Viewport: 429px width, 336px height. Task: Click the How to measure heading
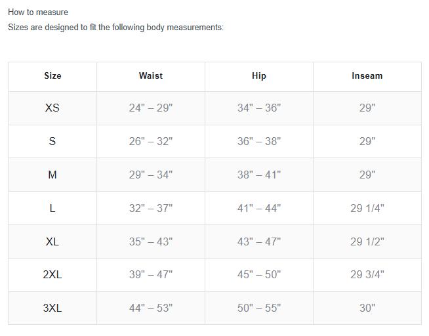(38, 12)
